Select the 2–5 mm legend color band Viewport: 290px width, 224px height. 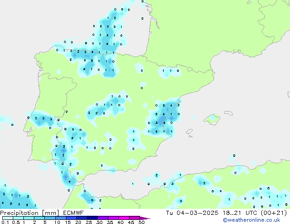pos(39,218)
